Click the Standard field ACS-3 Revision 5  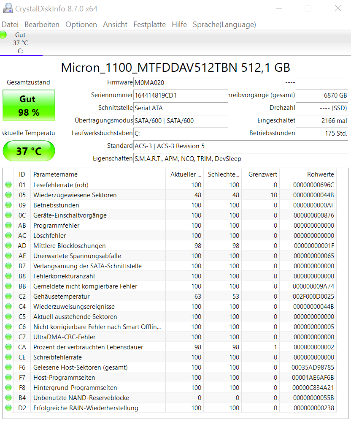click(241, 146)
